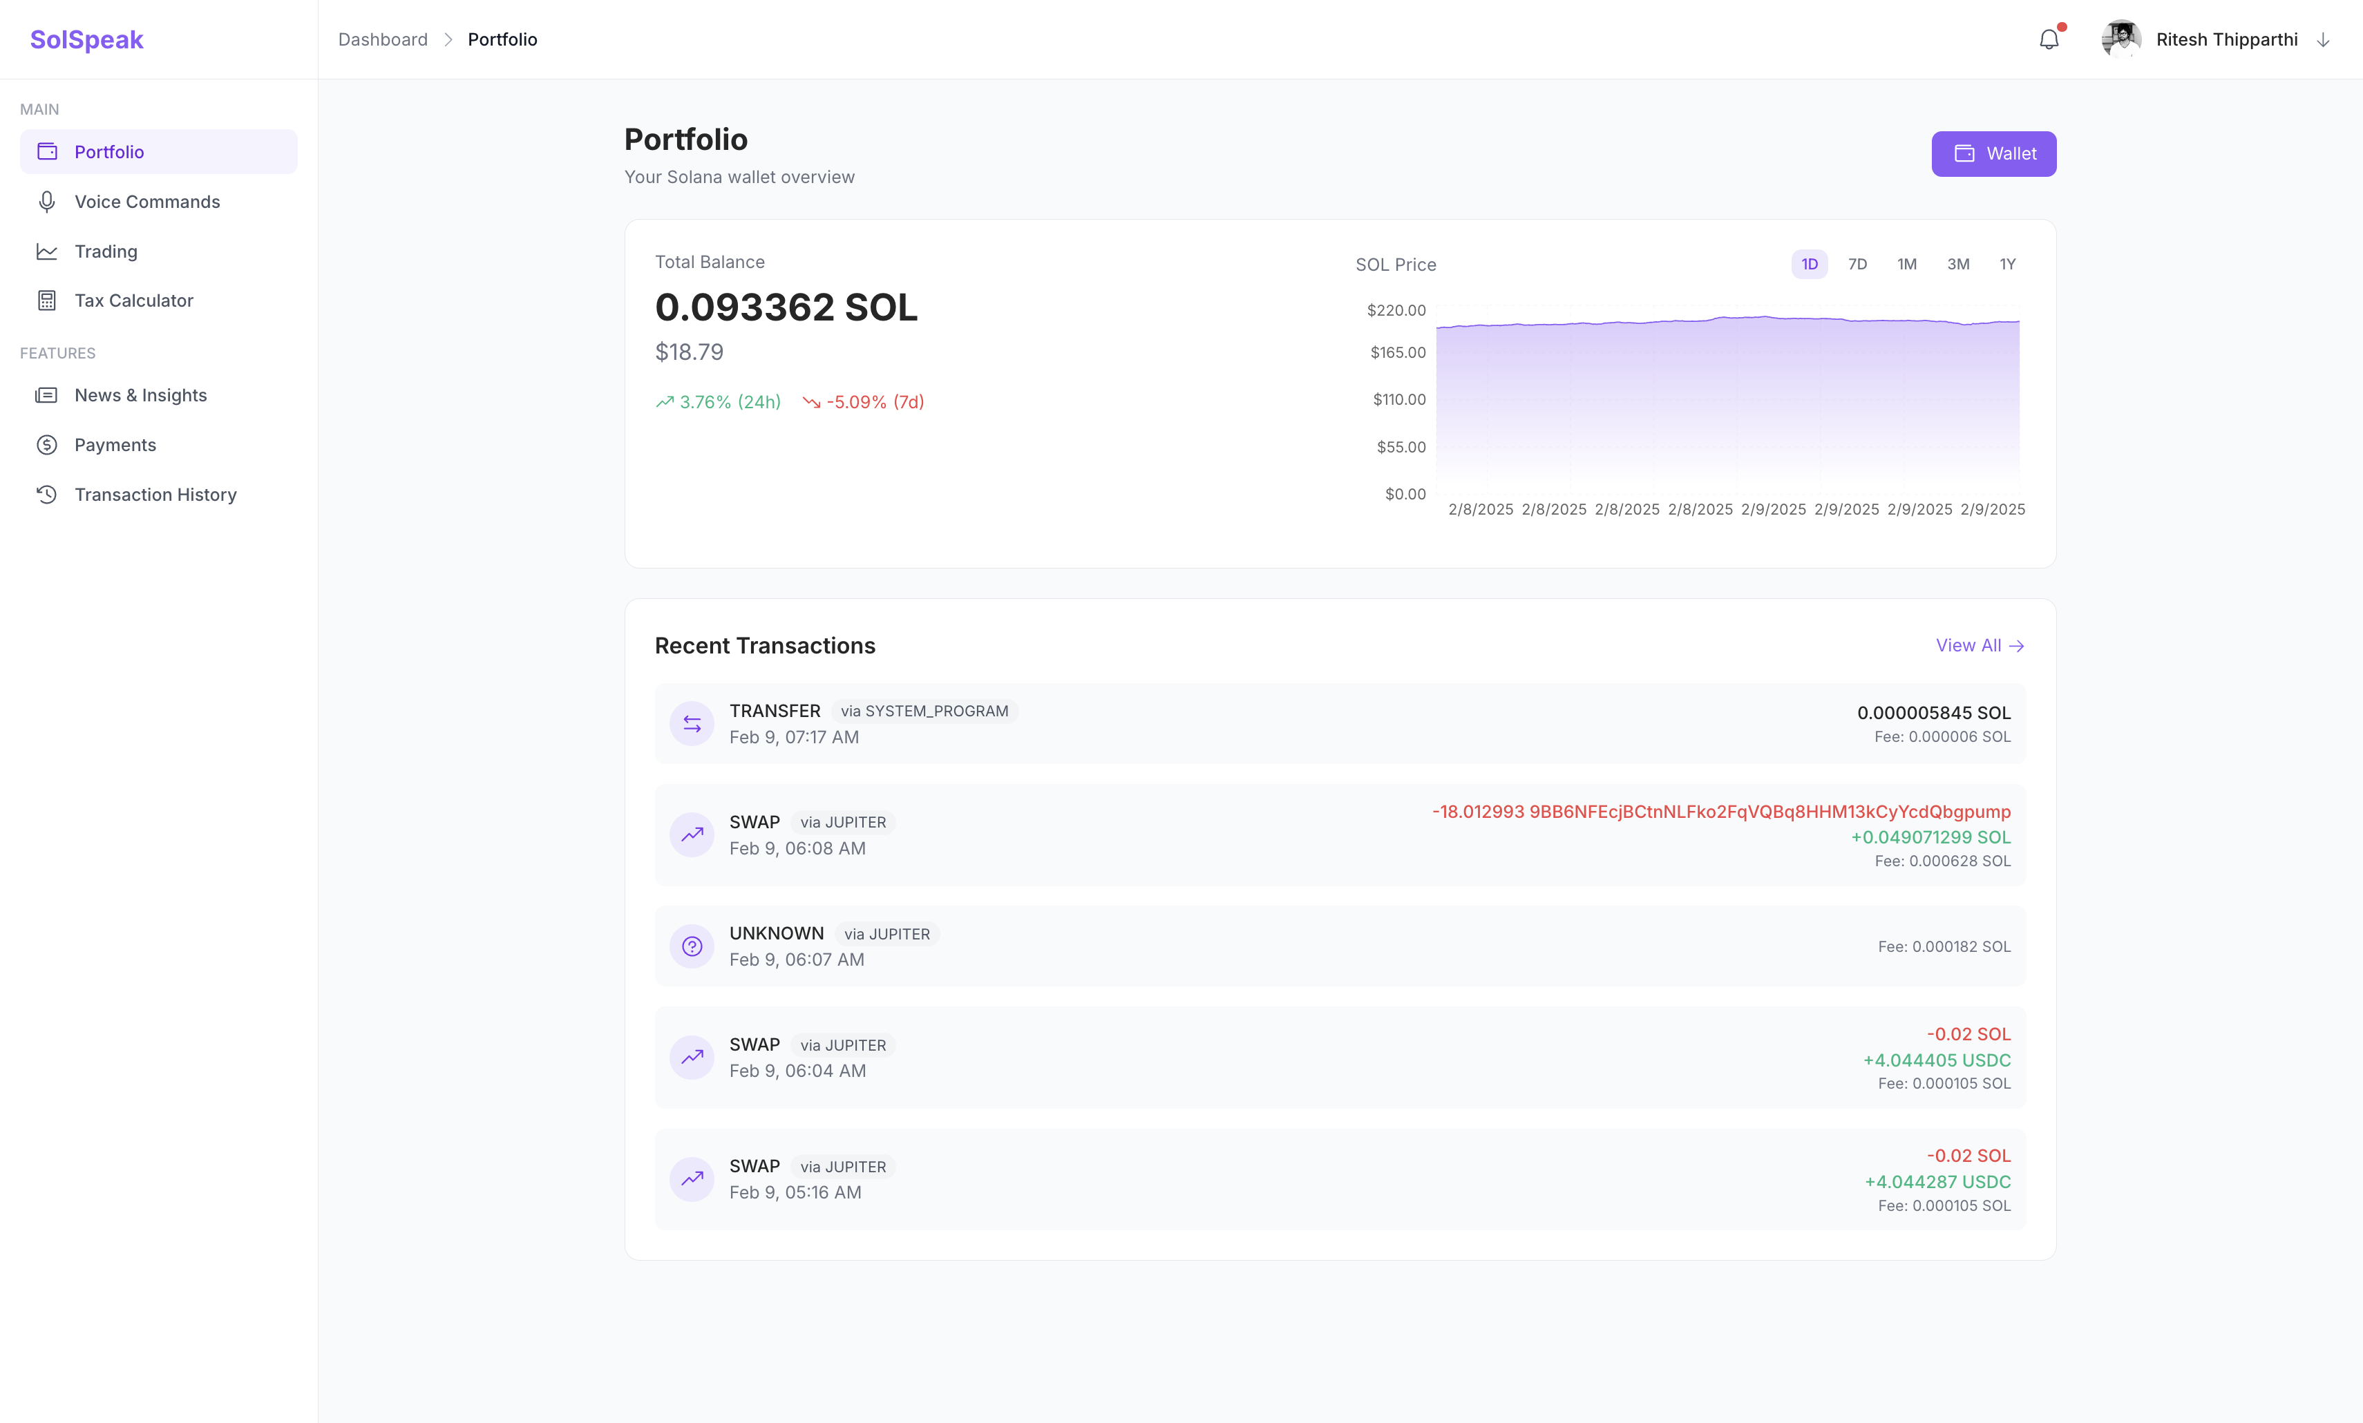Click Dashboard breadcrumb

(x=383, y=40)
